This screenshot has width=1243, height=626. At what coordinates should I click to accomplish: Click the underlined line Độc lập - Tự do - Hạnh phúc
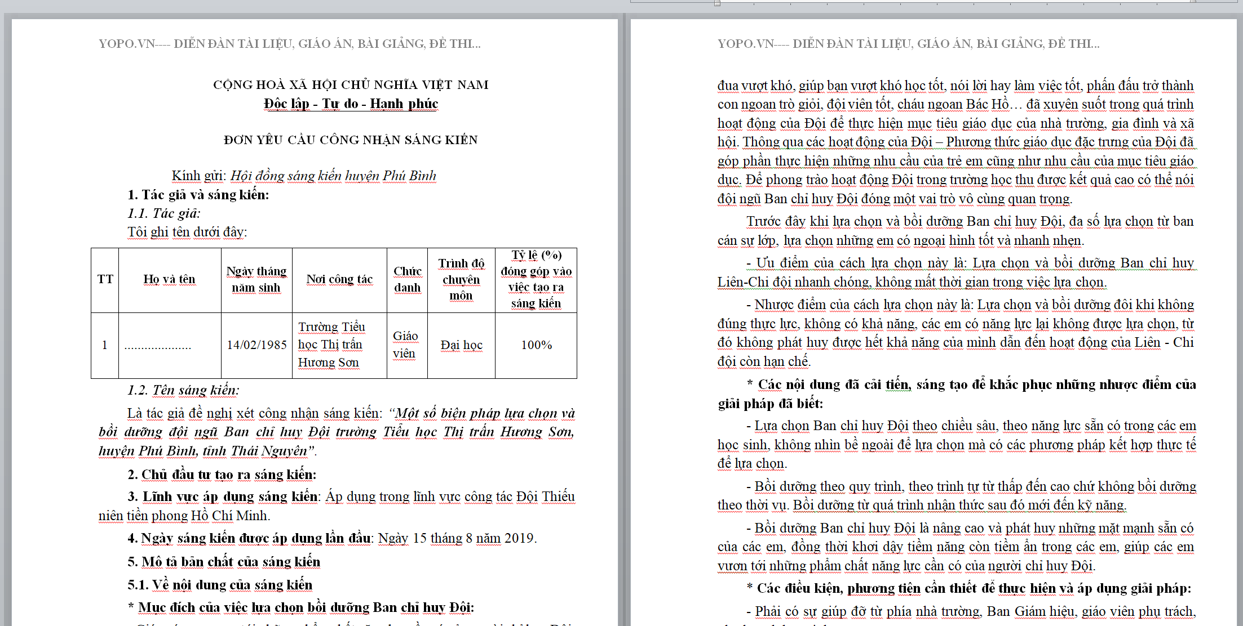pyautogui.click(x=351, y=104)
